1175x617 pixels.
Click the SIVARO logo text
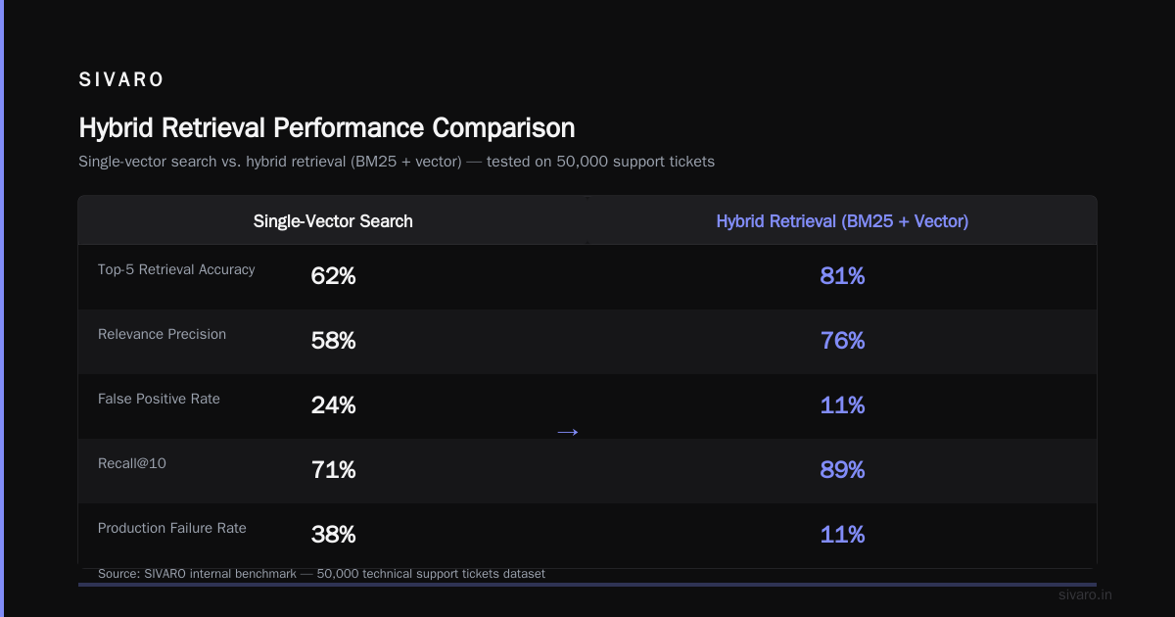tap(121, 80)
